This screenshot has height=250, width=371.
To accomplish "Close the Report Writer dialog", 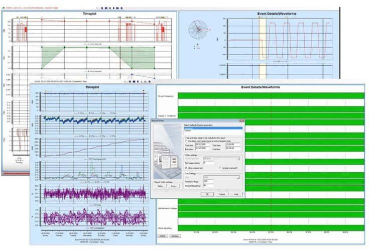I will 241,120.
